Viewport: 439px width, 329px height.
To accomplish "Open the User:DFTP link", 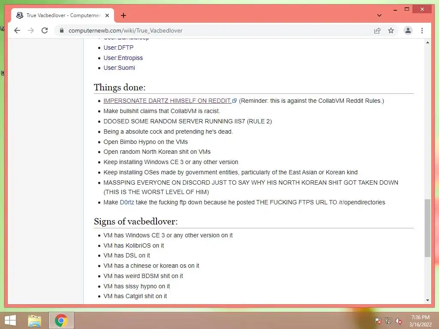I will (x=118, y=48).
